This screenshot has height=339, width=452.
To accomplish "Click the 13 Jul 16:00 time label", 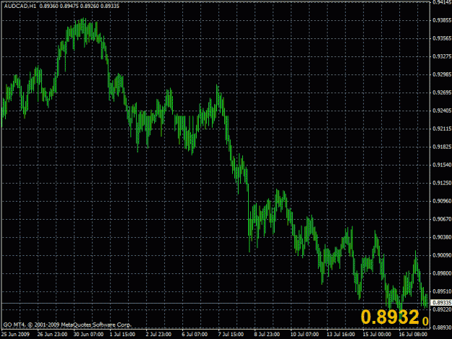I will pyautogui.click(x=341, y=335).
